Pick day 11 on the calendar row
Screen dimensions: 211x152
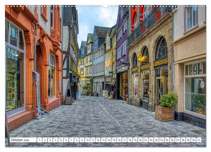pyautogui.click(x=92, y=140)
